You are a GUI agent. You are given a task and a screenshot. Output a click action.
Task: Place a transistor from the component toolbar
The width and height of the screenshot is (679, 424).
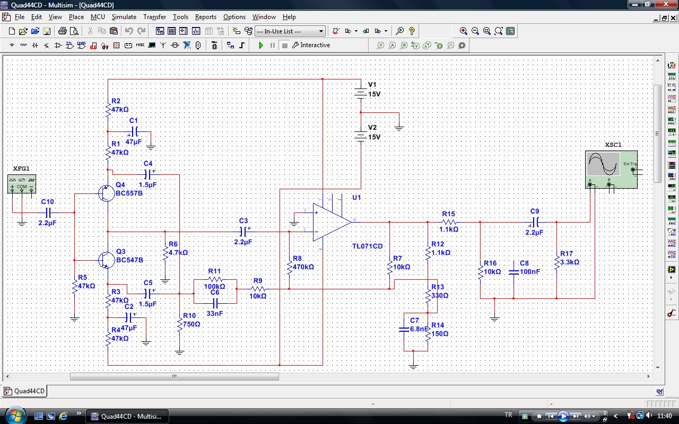(47, 46)
